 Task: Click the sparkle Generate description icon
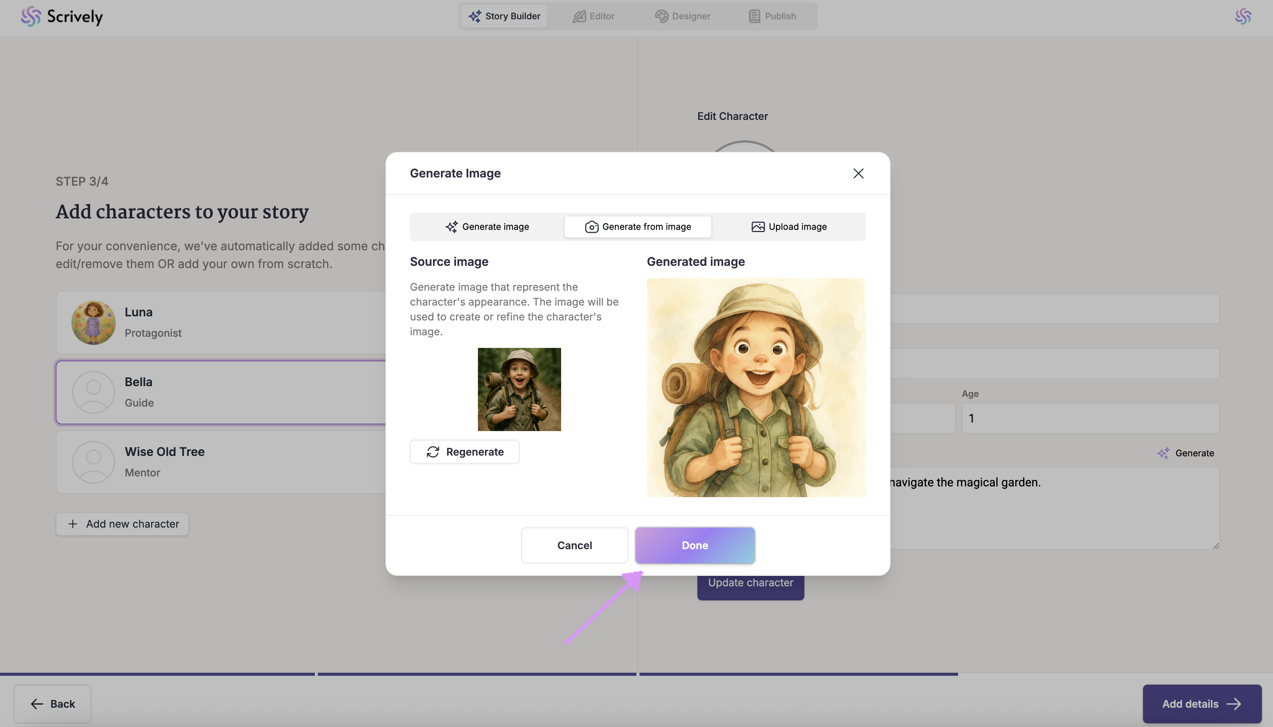pyautogui.click(x=1163, y=453)
